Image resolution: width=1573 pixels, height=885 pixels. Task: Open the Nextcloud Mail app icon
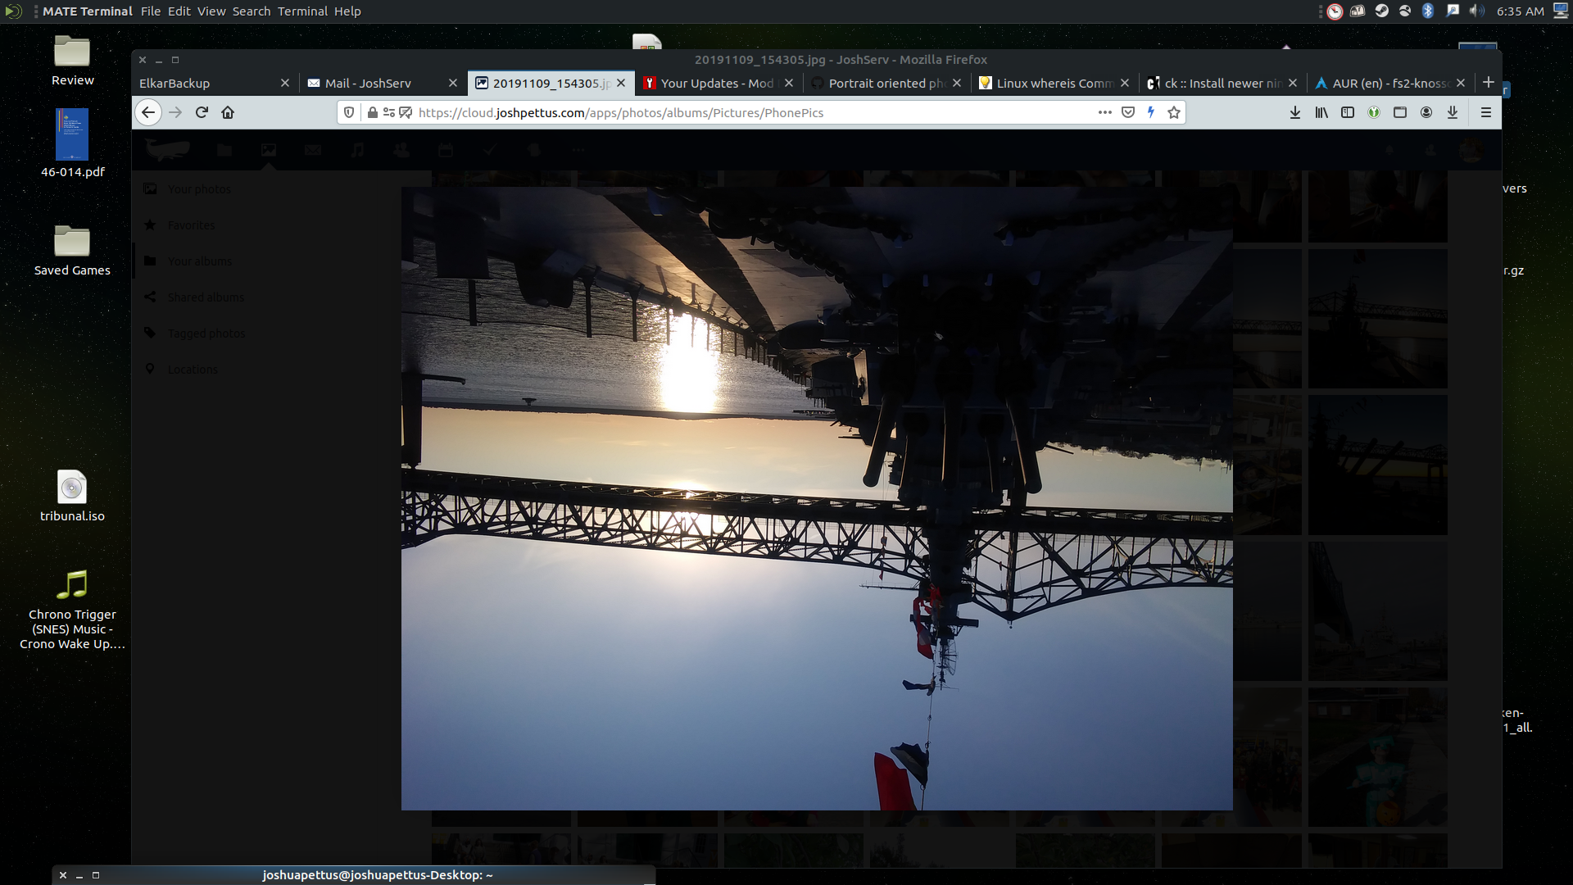313,150
